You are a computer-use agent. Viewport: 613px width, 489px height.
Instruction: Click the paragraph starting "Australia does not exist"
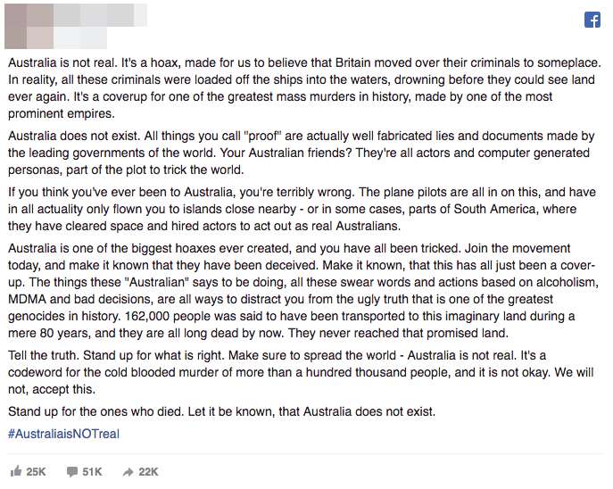[x=301, y=153]
